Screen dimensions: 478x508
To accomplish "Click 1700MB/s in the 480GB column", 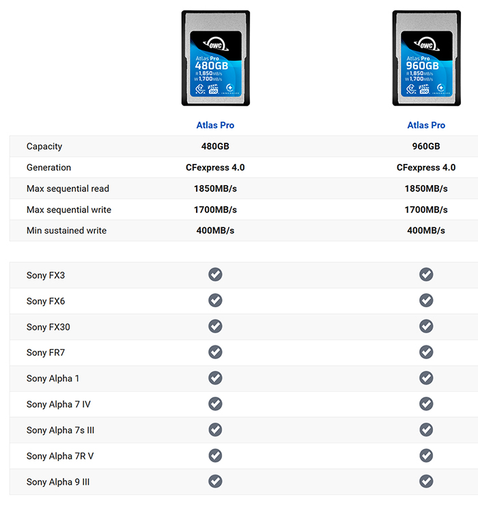I will [215, 210].
